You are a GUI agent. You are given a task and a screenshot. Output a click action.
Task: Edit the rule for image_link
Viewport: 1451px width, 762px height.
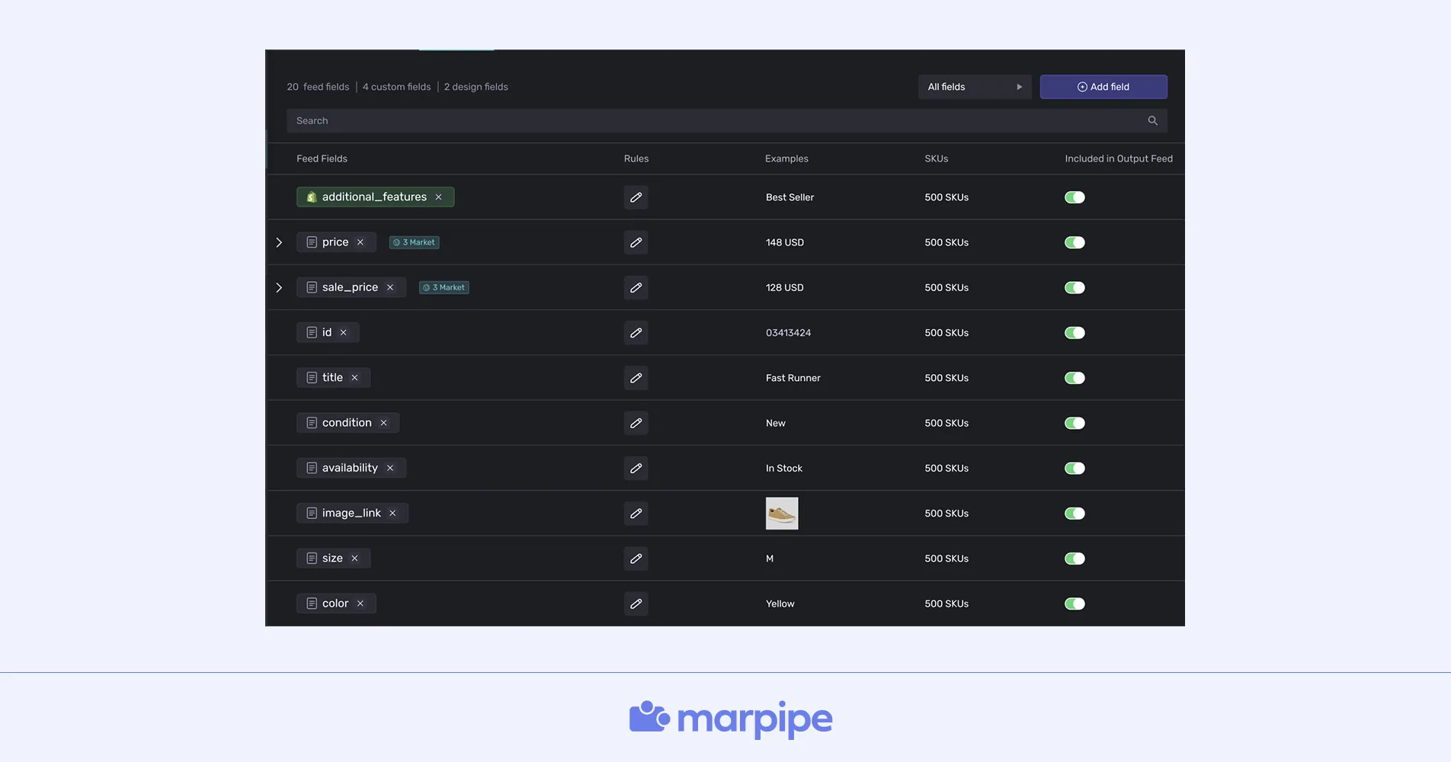636,514
